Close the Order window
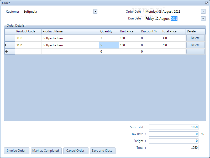 tap(207, 3)
